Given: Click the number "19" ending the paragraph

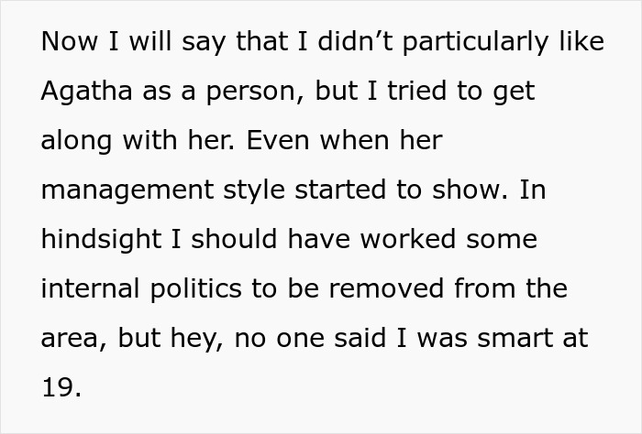Looking at the screenshot, I should tap(57, 388).
